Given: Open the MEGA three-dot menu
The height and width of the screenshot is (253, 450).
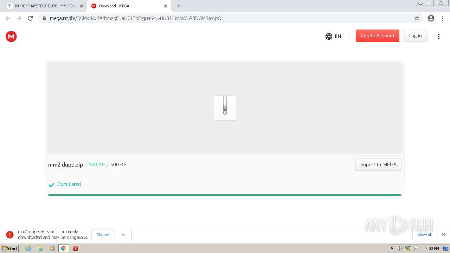Looking at the screenshot, I should [438, 36].
